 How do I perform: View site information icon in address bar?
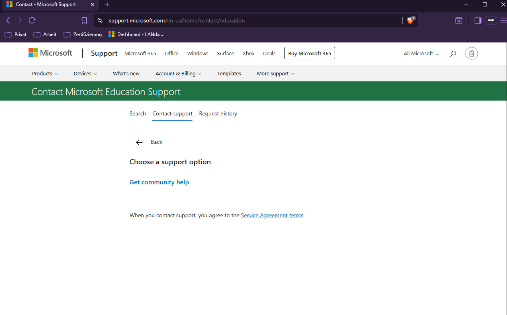[x=100, y=20]
